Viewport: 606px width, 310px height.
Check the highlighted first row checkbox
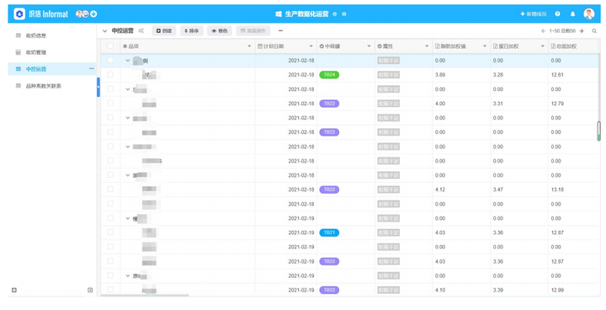pyautogui.click(x=110, y=61)
